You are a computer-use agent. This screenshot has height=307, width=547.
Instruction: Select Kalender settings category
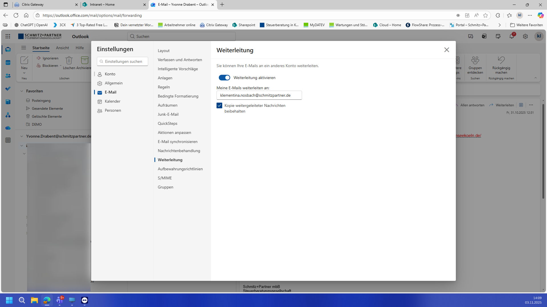(x=113, y=101)
